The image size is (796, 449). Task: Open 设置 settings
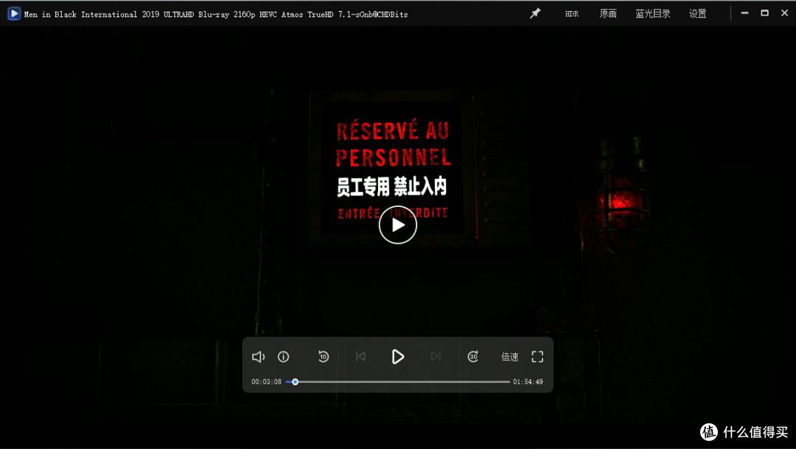697,14
